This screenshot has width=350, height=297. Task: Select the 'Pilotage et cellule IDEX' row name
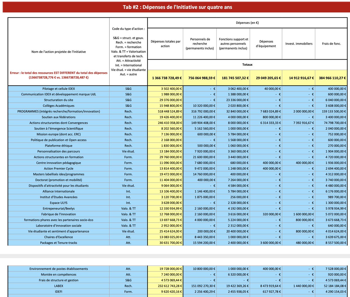coord(59,89)
